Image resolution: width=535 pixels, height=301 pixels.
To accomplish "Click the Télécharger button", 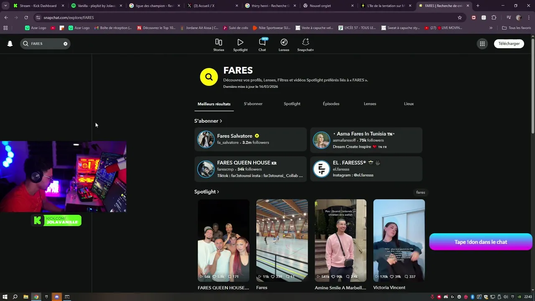I will click(x=509, y=43).
